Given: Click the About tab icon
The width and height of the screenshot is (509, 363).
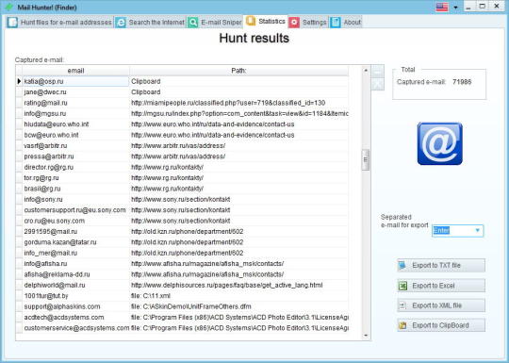Looking at the screenshot, I should (336, 23).
